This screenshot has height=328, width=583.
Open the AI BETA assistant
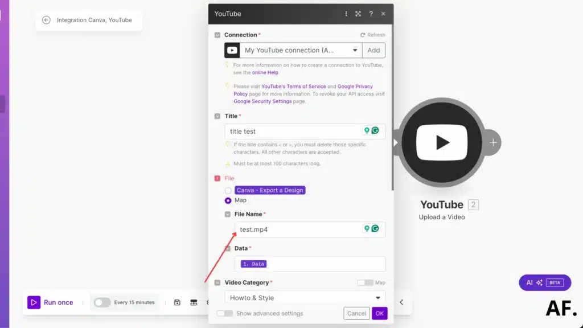pos(545,282)
